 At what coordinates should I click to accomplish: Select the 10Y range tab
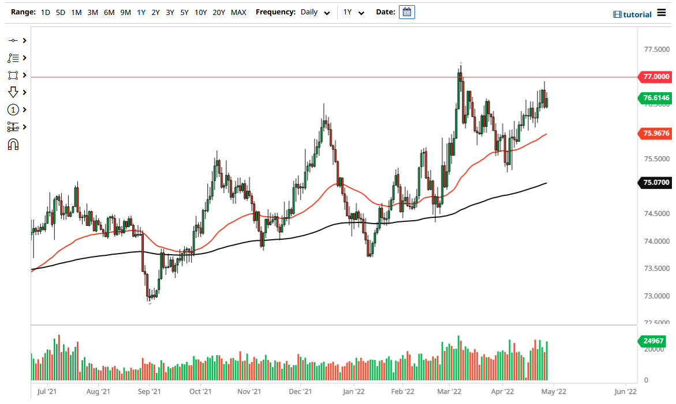[x=200, y=12]
